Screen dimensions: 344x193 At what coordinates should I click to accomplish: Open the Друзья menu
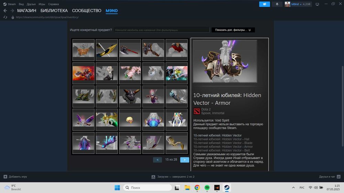pyautogui.click(x=31, y=4)
